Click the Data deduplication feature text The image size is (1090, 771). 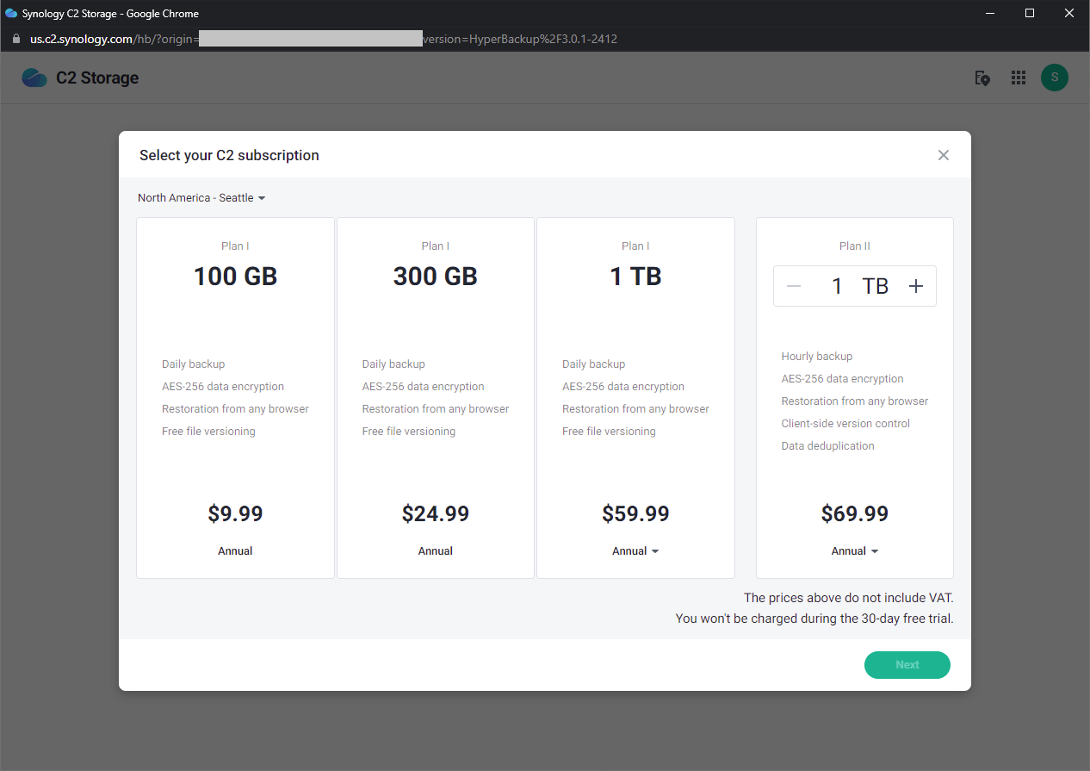(827, 446)
